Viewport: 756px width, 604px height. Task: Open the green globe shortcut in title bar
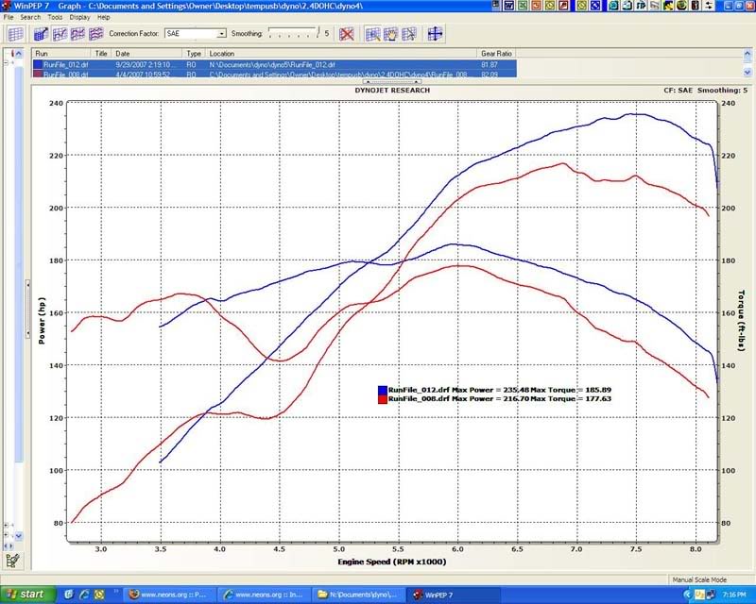pyautogui.click(x=681, y=6)
